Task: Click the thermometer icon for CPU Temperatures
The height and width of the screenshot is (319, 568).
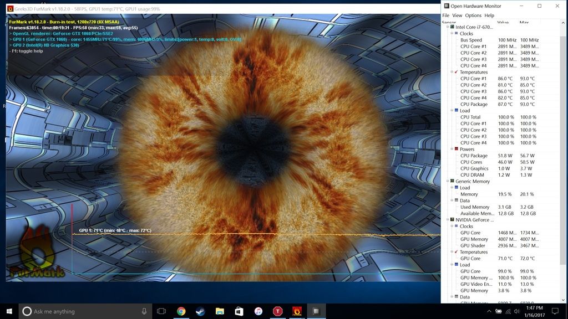Action: [457, 72]
